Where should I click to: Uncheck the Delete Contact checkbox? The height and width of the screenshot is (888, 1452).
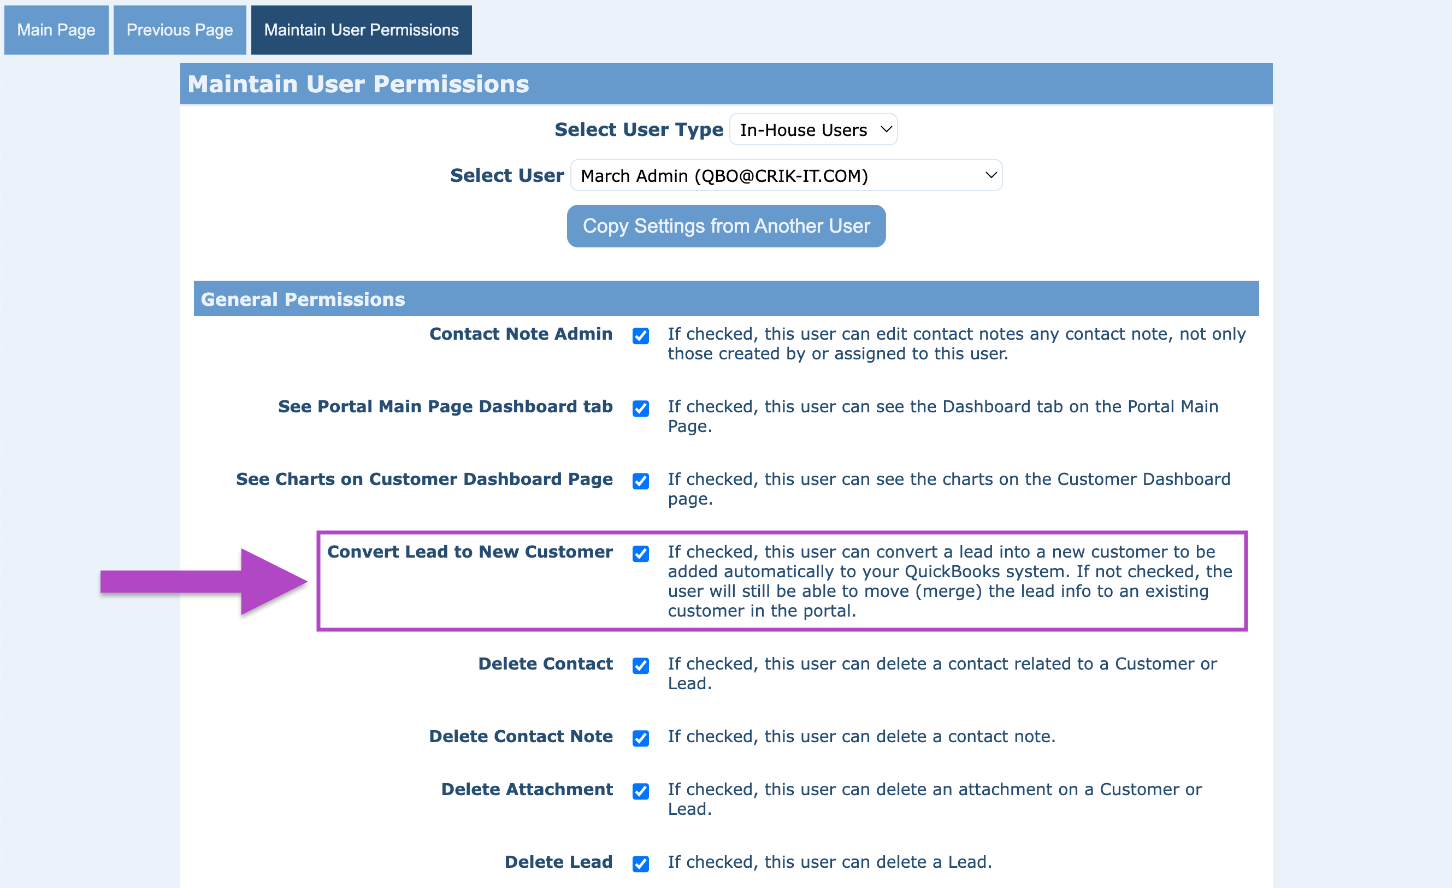coord(641,665)
